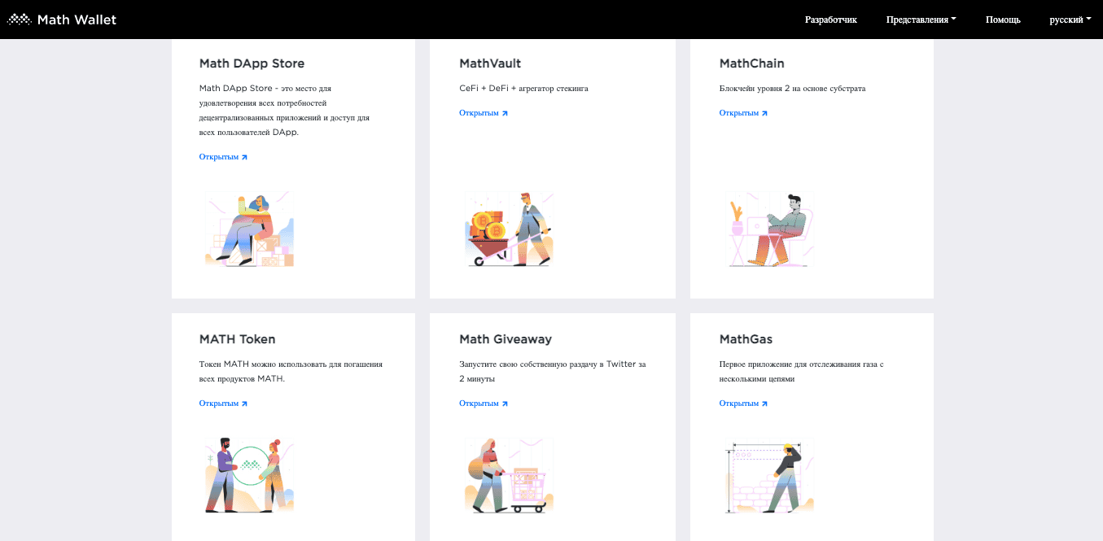The height and width of the screenshot is (541, 1103).
Task: Click the Math Giveaway shopping cart illustration
Action: [510, 476]
